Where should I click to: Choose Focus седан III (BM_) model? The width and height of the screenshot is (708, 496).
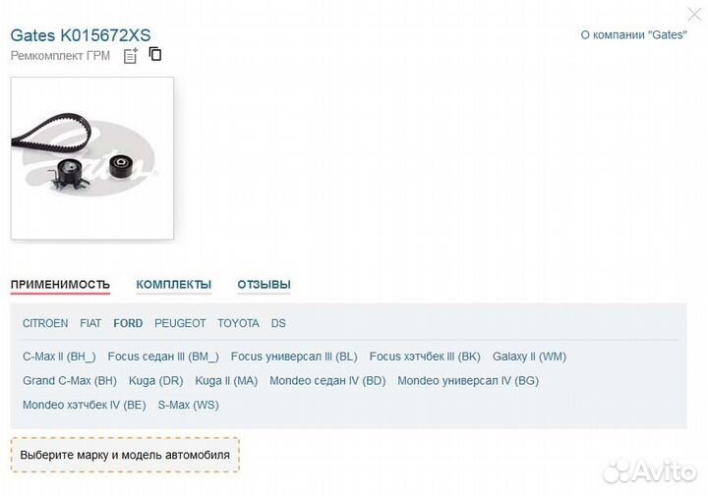pyautogui.click(x=163, y=357)
